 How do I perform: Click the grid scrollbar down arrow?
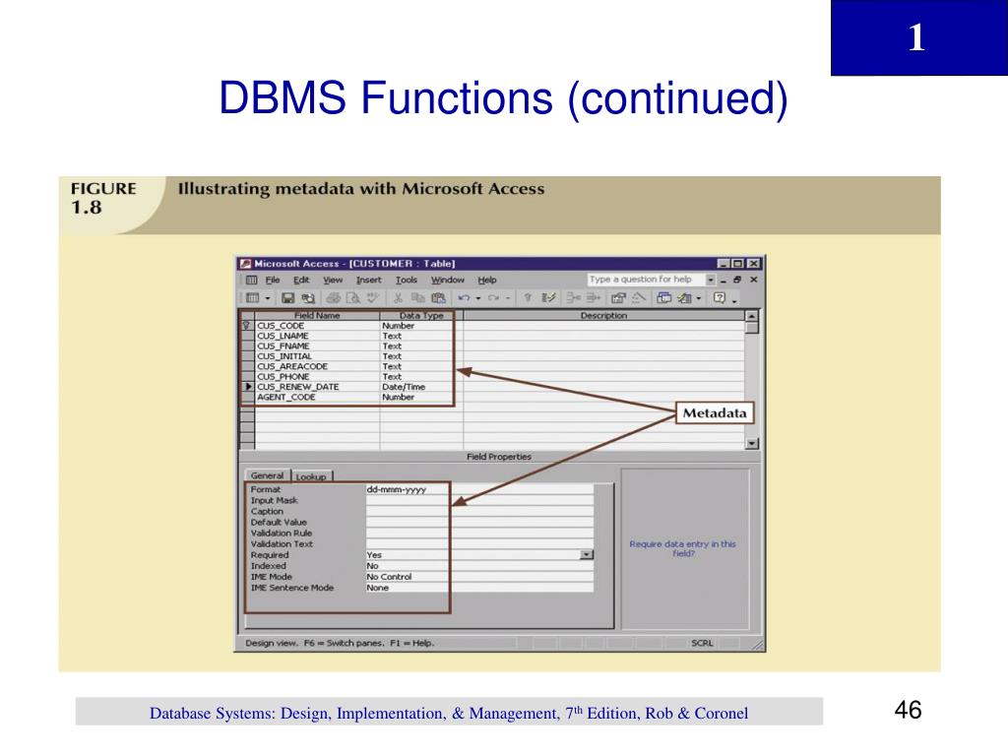click(751, 444)
